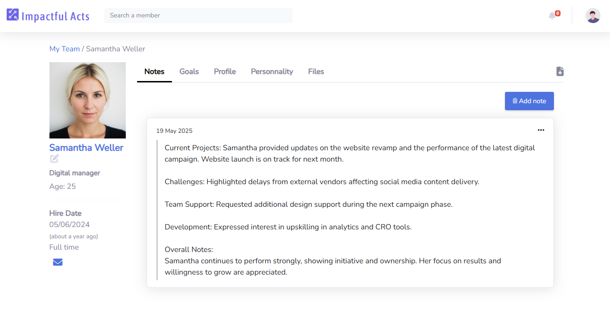
Task: Open the three-dot menu on the note
Action: (541, 130)
